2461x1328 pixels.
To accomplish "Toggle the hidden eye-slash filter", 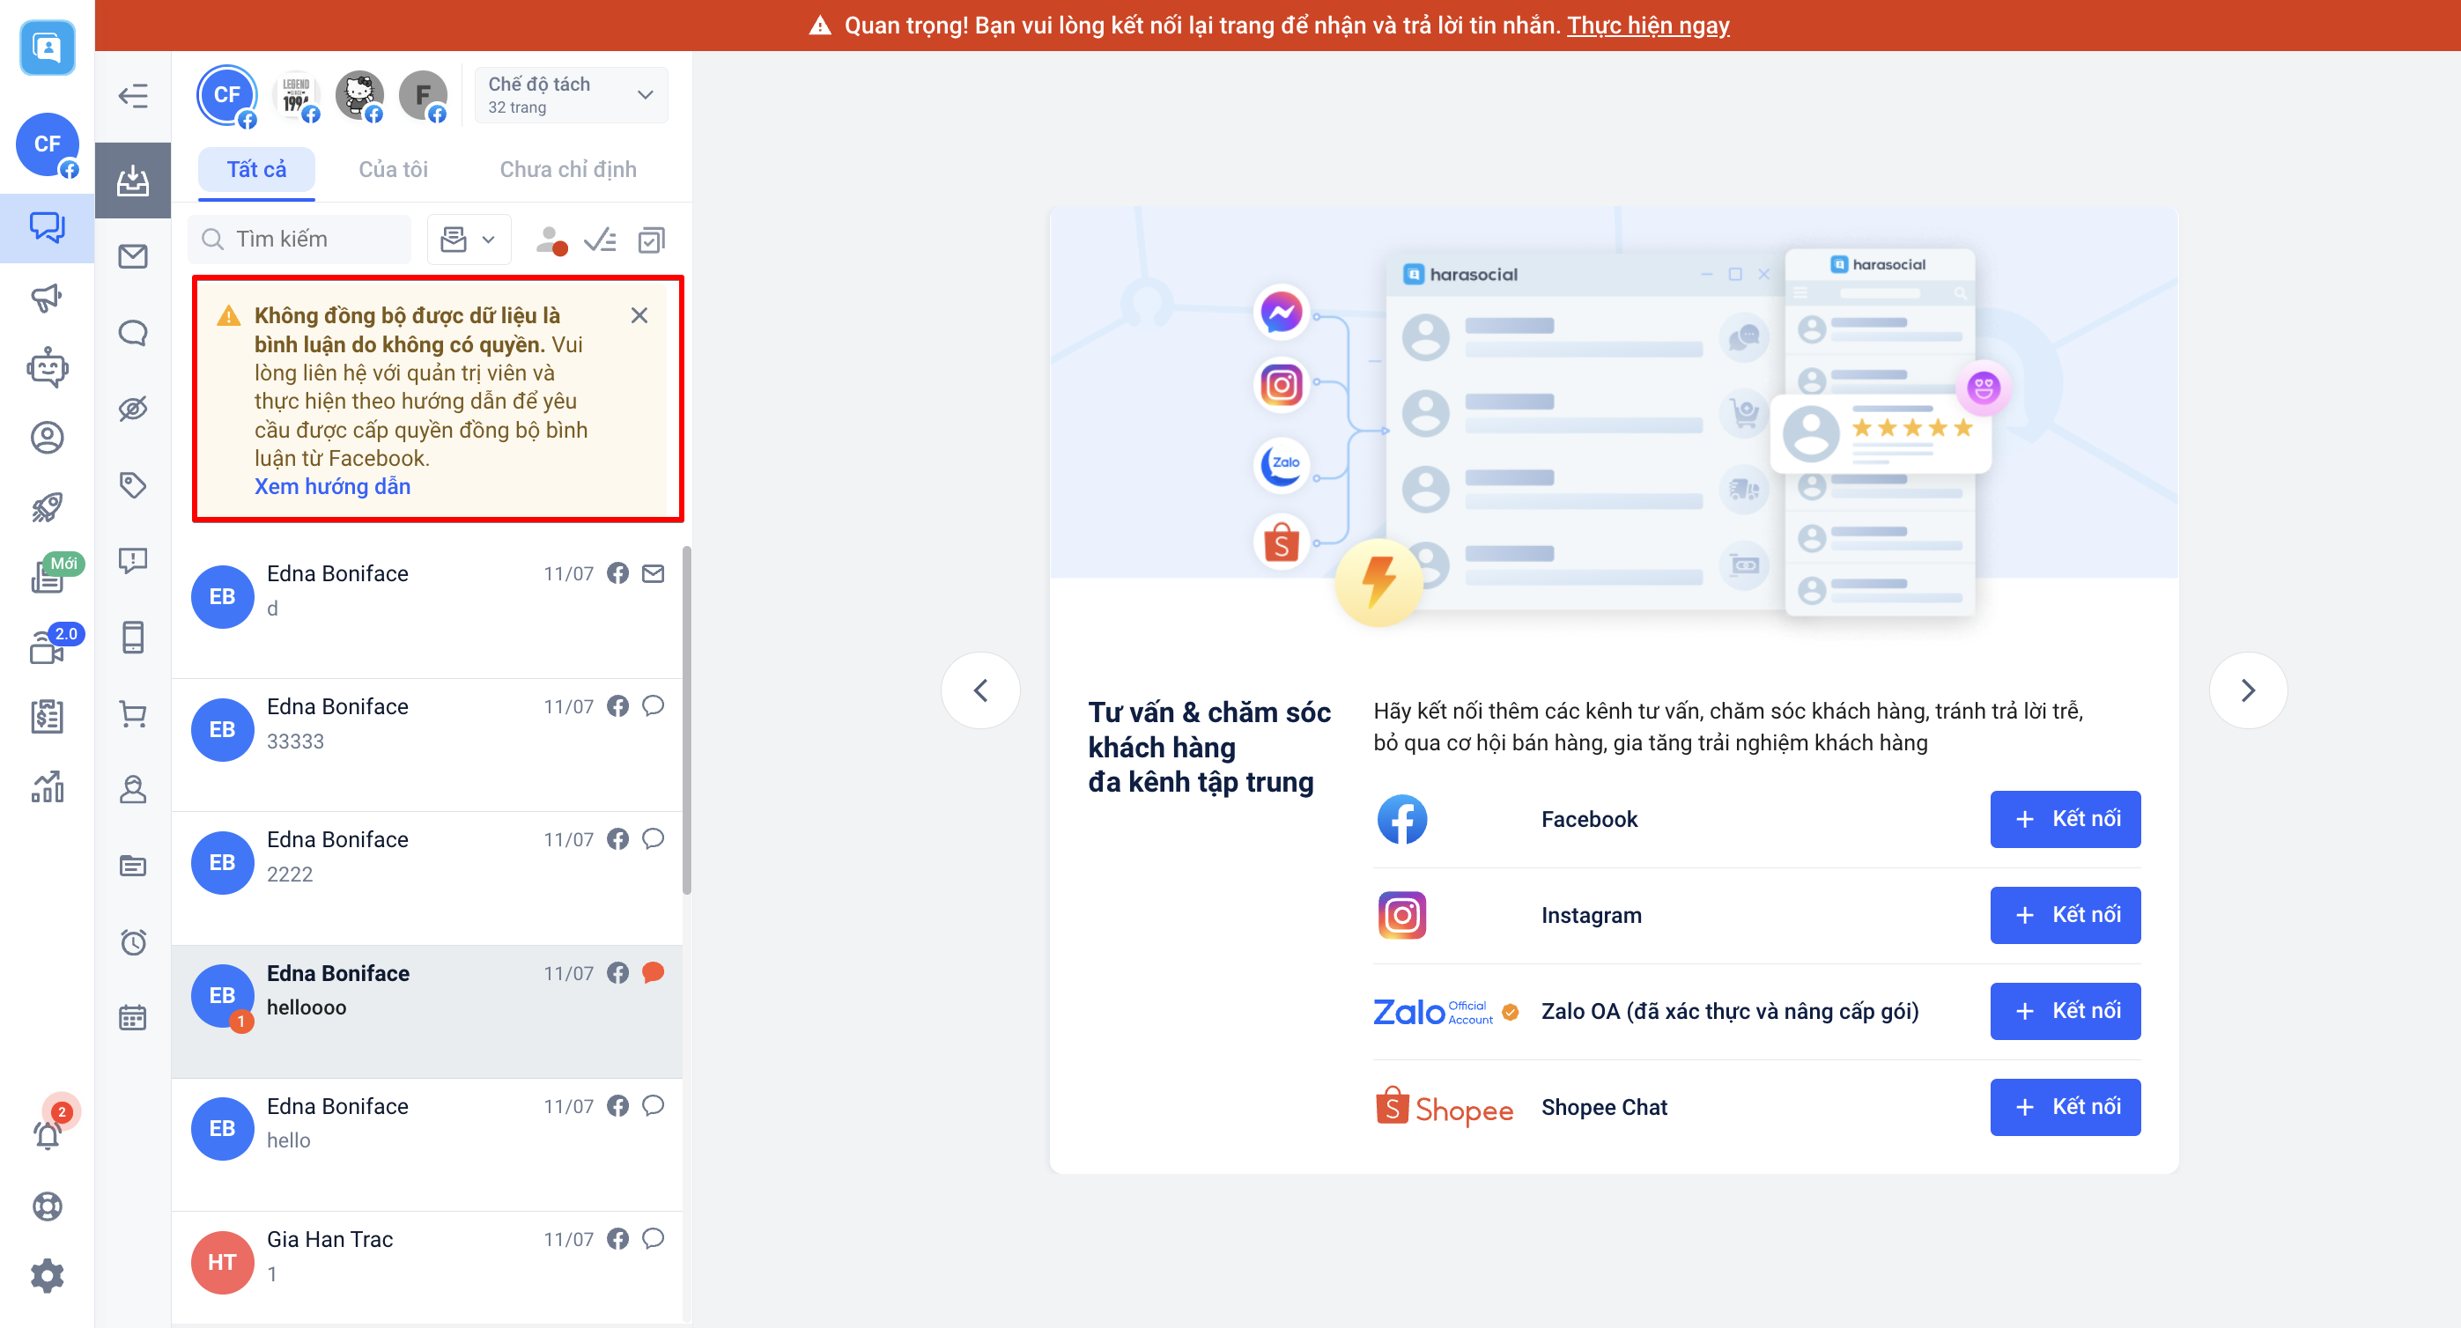I will coord(133,409).
